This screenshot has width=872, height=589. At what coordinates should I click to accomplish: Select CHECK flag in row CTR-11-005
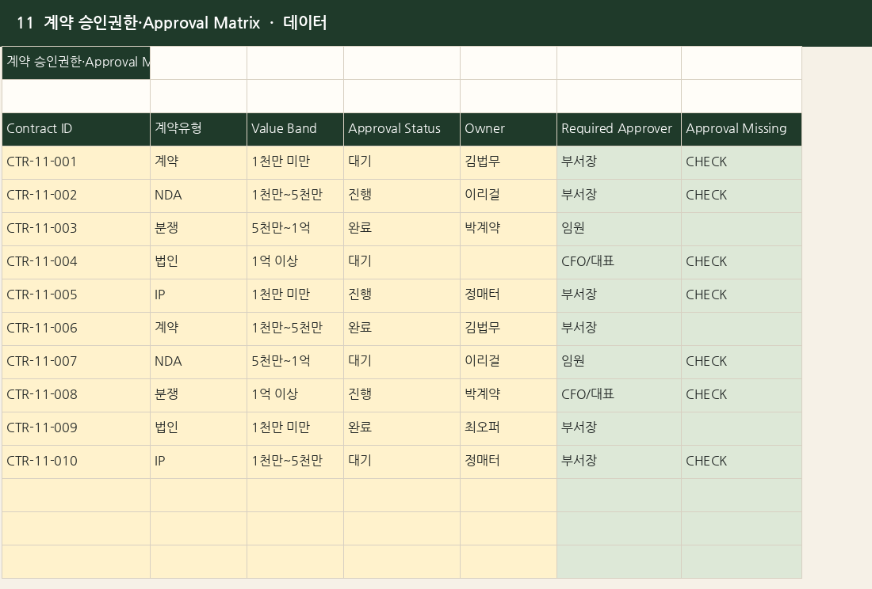[x=741, y=296]
